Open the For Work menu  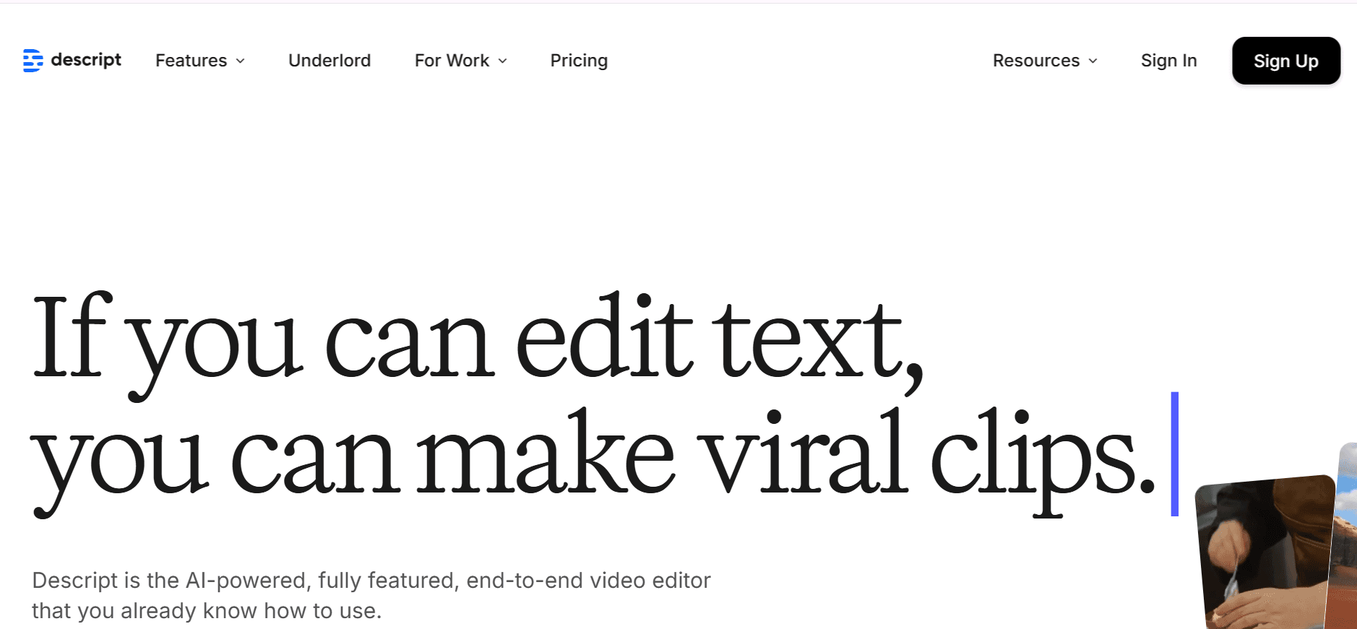pyautogui.click(x=452, y=61)
